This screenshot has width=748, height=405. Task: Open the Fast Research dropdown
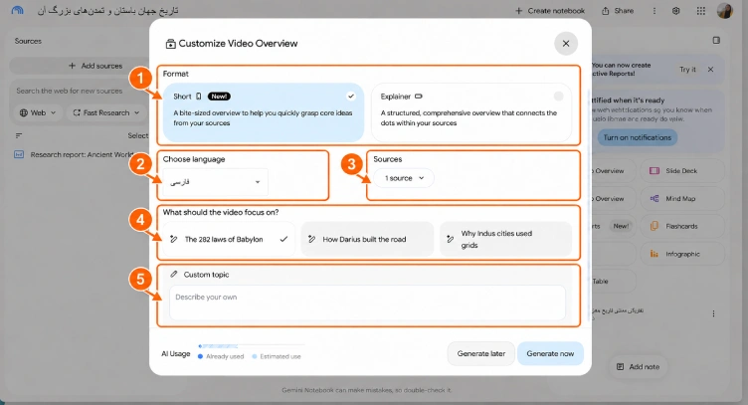click(106, 113)
